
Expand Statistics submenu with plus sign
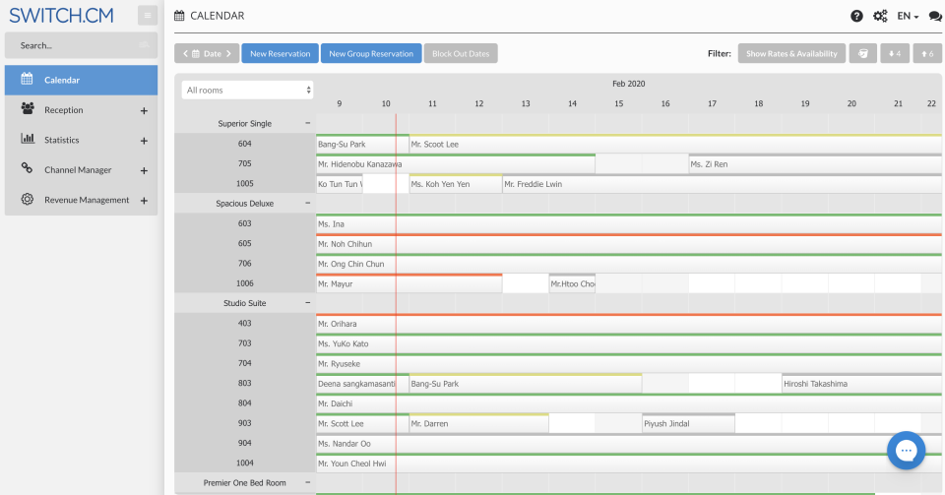click(144, 141)
